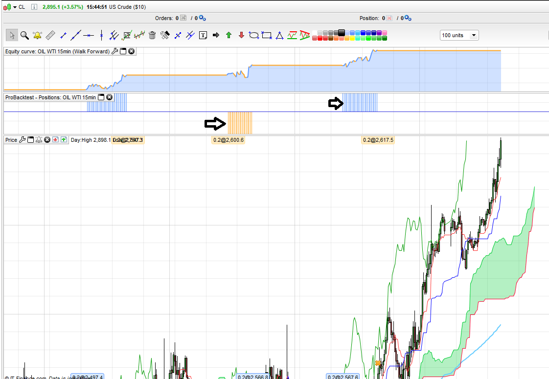Select the text annotation tool
The height and width of the screenshot is (379, 549).
(203, 35)
